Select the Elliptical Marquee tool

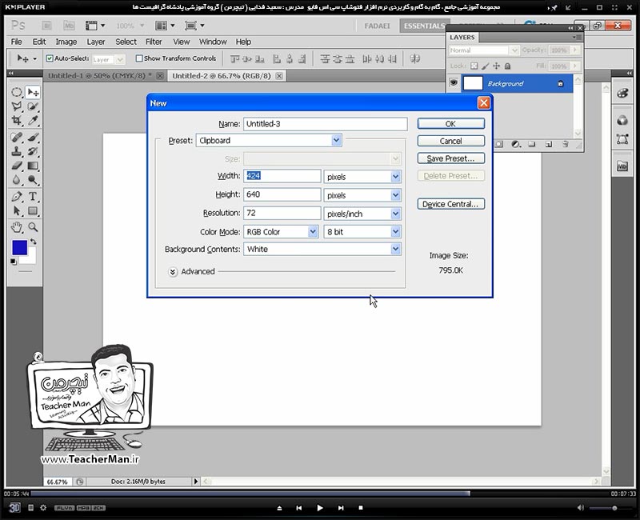point(16,92)
